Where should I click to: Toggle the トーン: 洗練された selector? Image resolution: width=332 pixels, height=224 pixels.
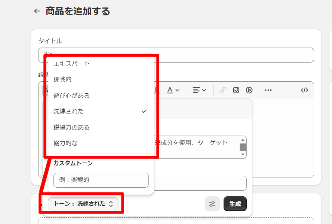point(83,204)
